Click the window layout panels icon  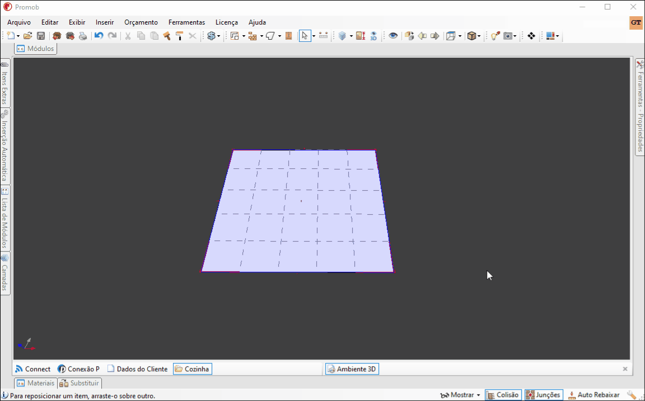[x=550, y=36]
